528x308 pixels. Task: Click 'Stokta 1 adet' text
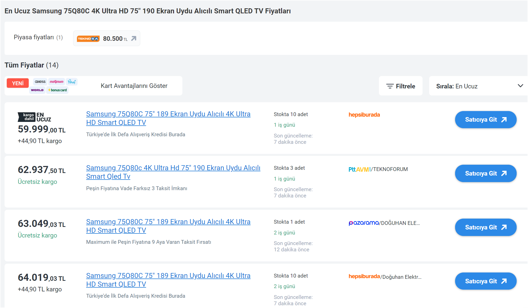pyautogui.click(x=289, y=222)
